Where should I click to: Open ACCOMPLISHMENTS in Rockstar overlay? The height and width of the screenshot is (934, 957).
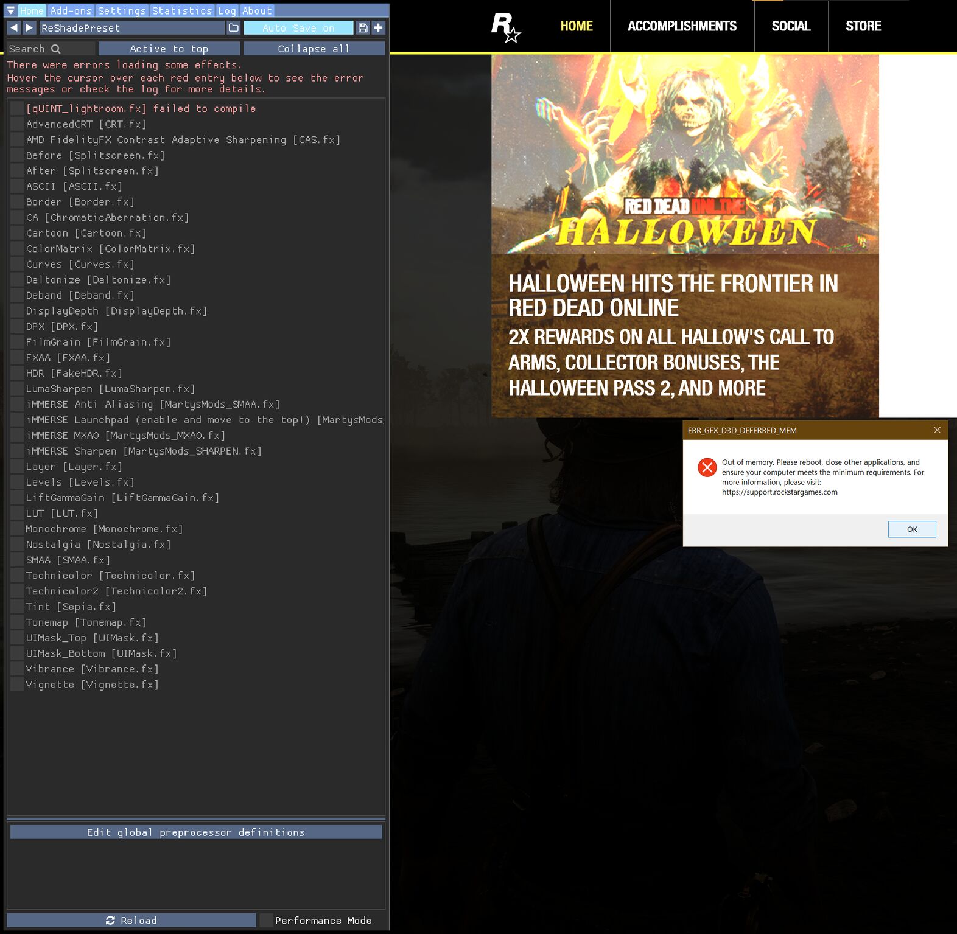[x=682, y=26]
